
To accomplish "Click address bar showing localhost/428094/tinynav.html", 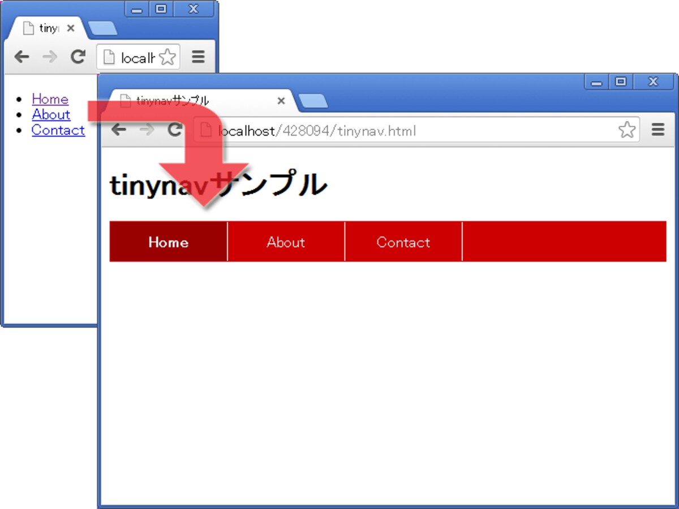I will click(416, 131).
